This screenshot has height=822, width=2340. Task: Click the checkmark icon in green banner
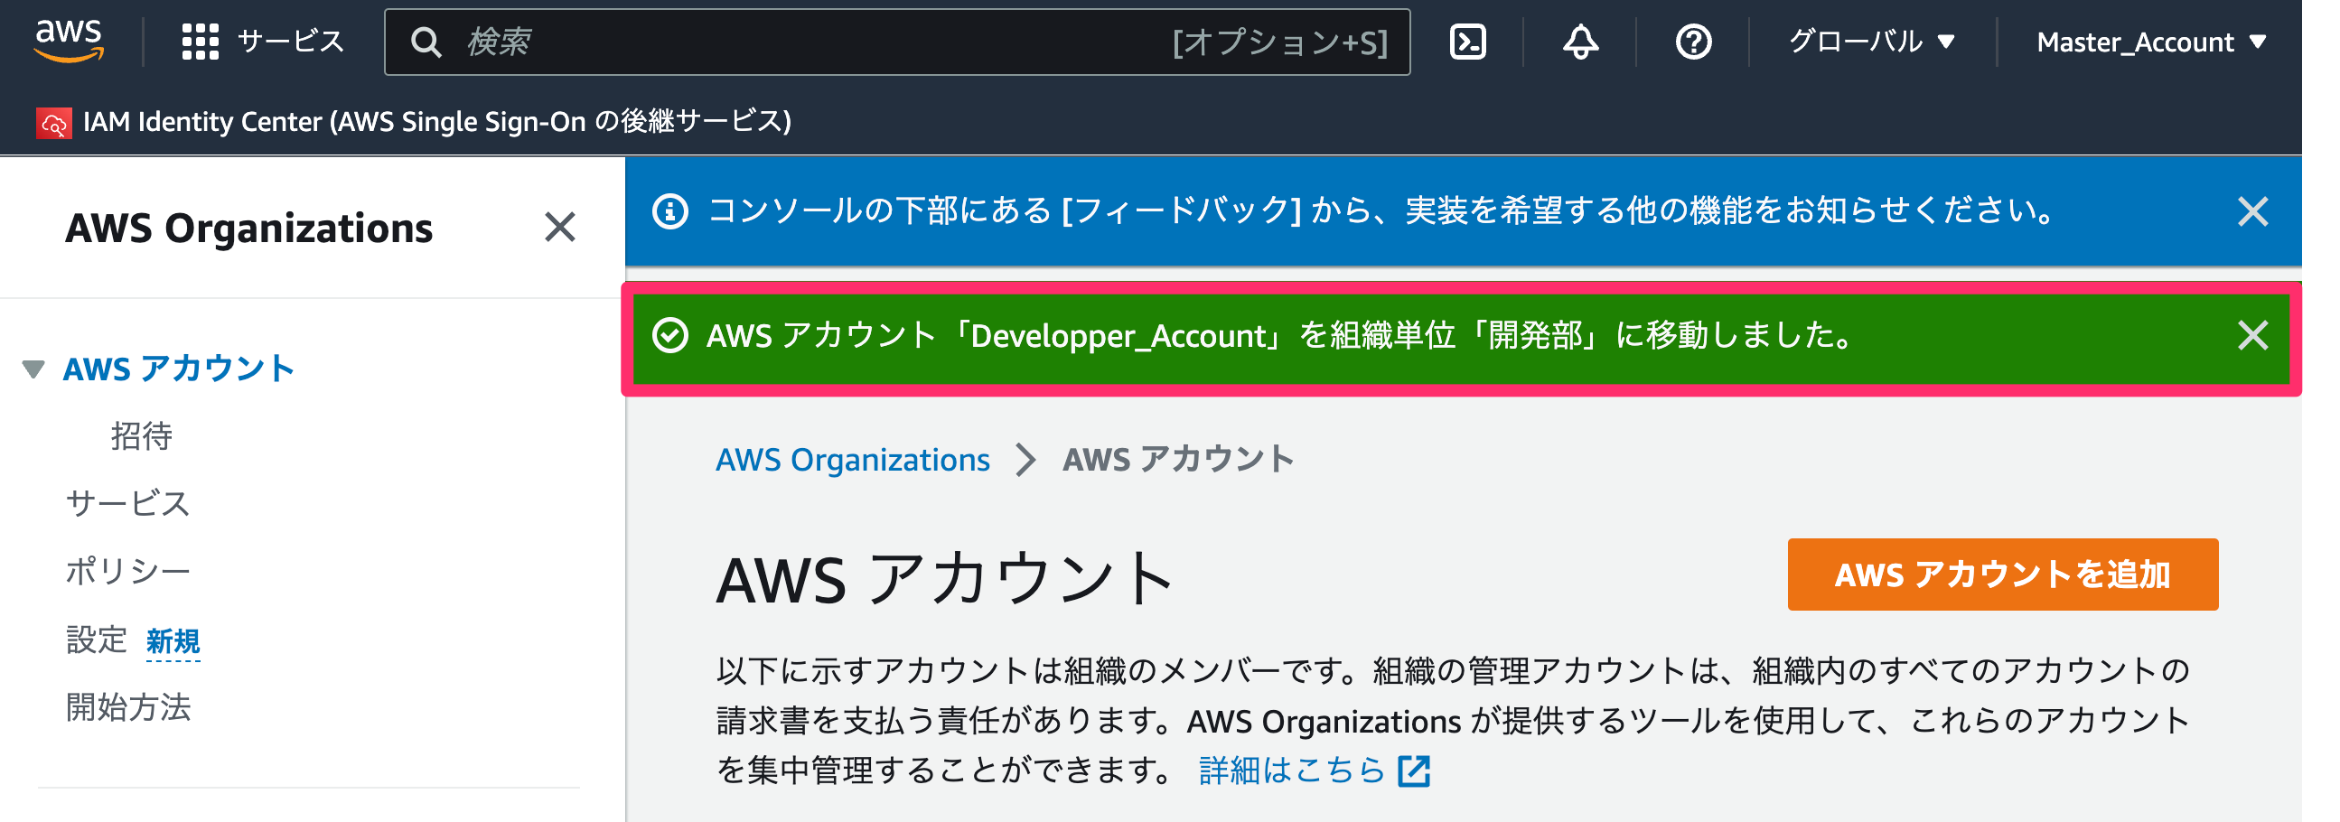[x=670, y=335]
